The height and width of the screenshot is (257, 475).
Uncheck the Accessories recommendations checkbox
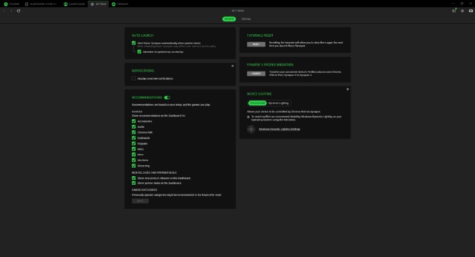tap(134, 121)
